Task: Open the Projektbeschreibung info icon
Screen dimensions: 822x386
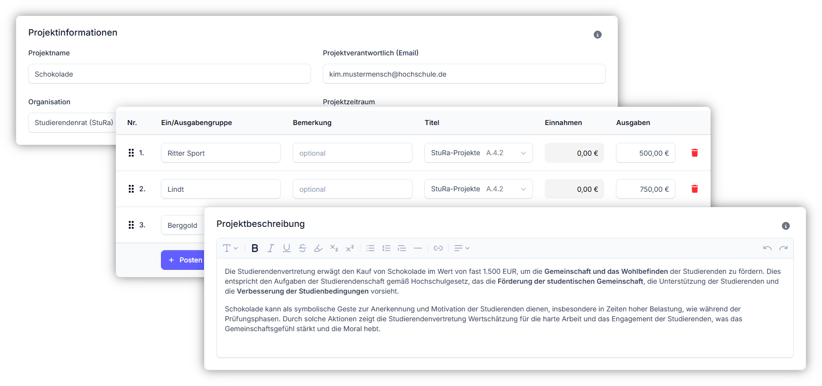Action: (x=786, y=226)
